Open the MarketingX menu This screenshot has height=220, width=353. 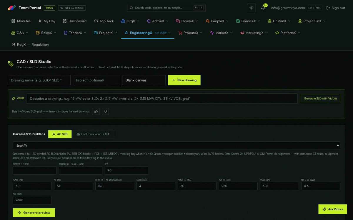tap(254, 33)
